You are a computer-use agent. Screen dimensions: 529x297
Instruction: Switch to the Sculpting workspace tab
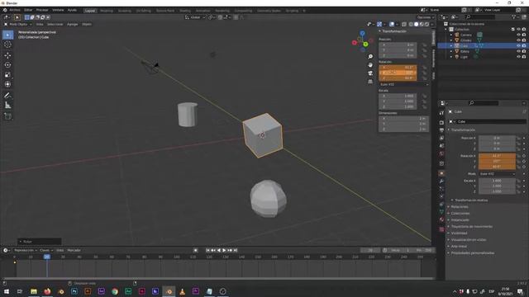point(125,11)
